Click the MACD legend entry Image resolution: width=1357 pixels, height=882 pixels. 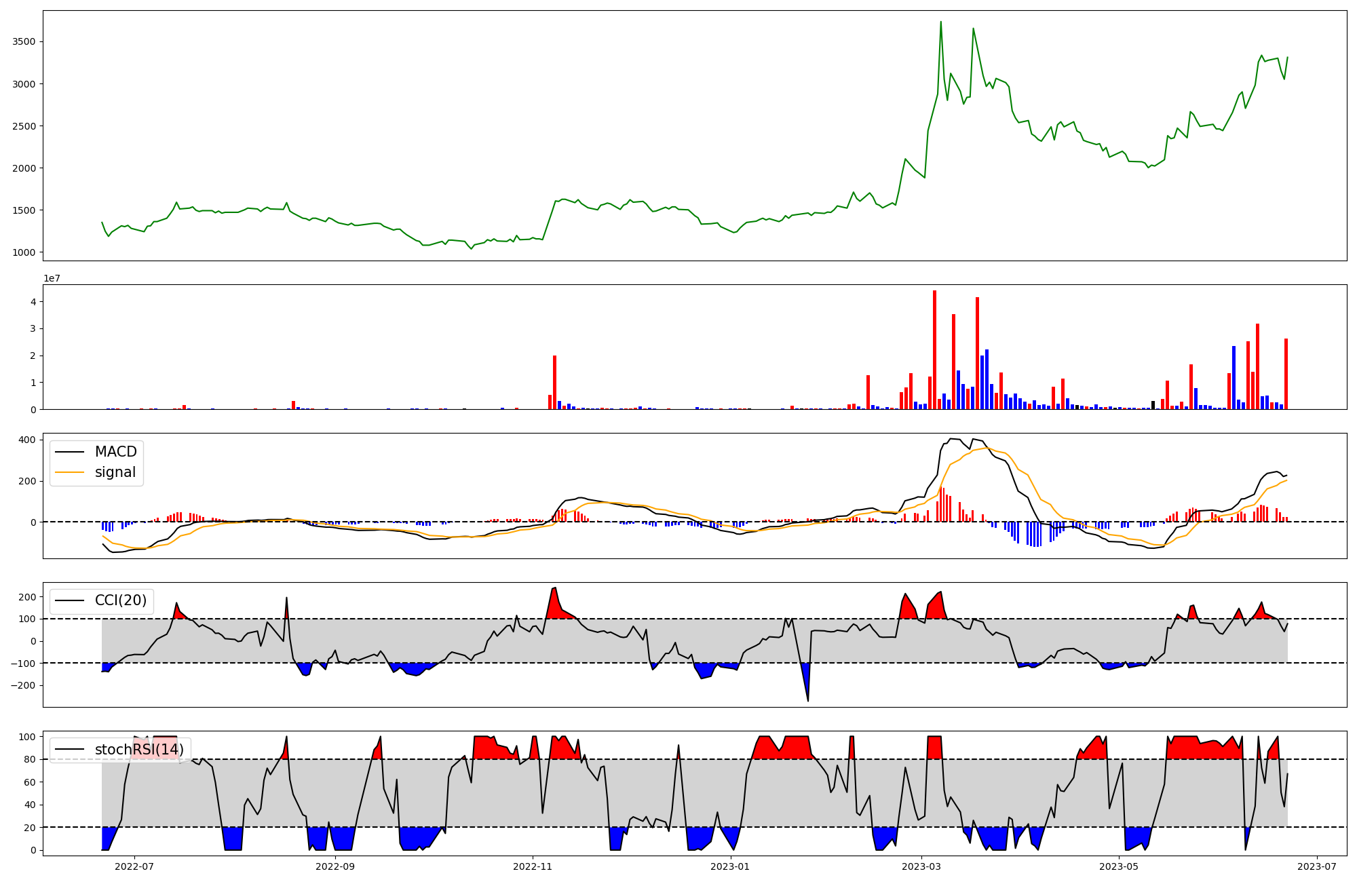[115, 452]
